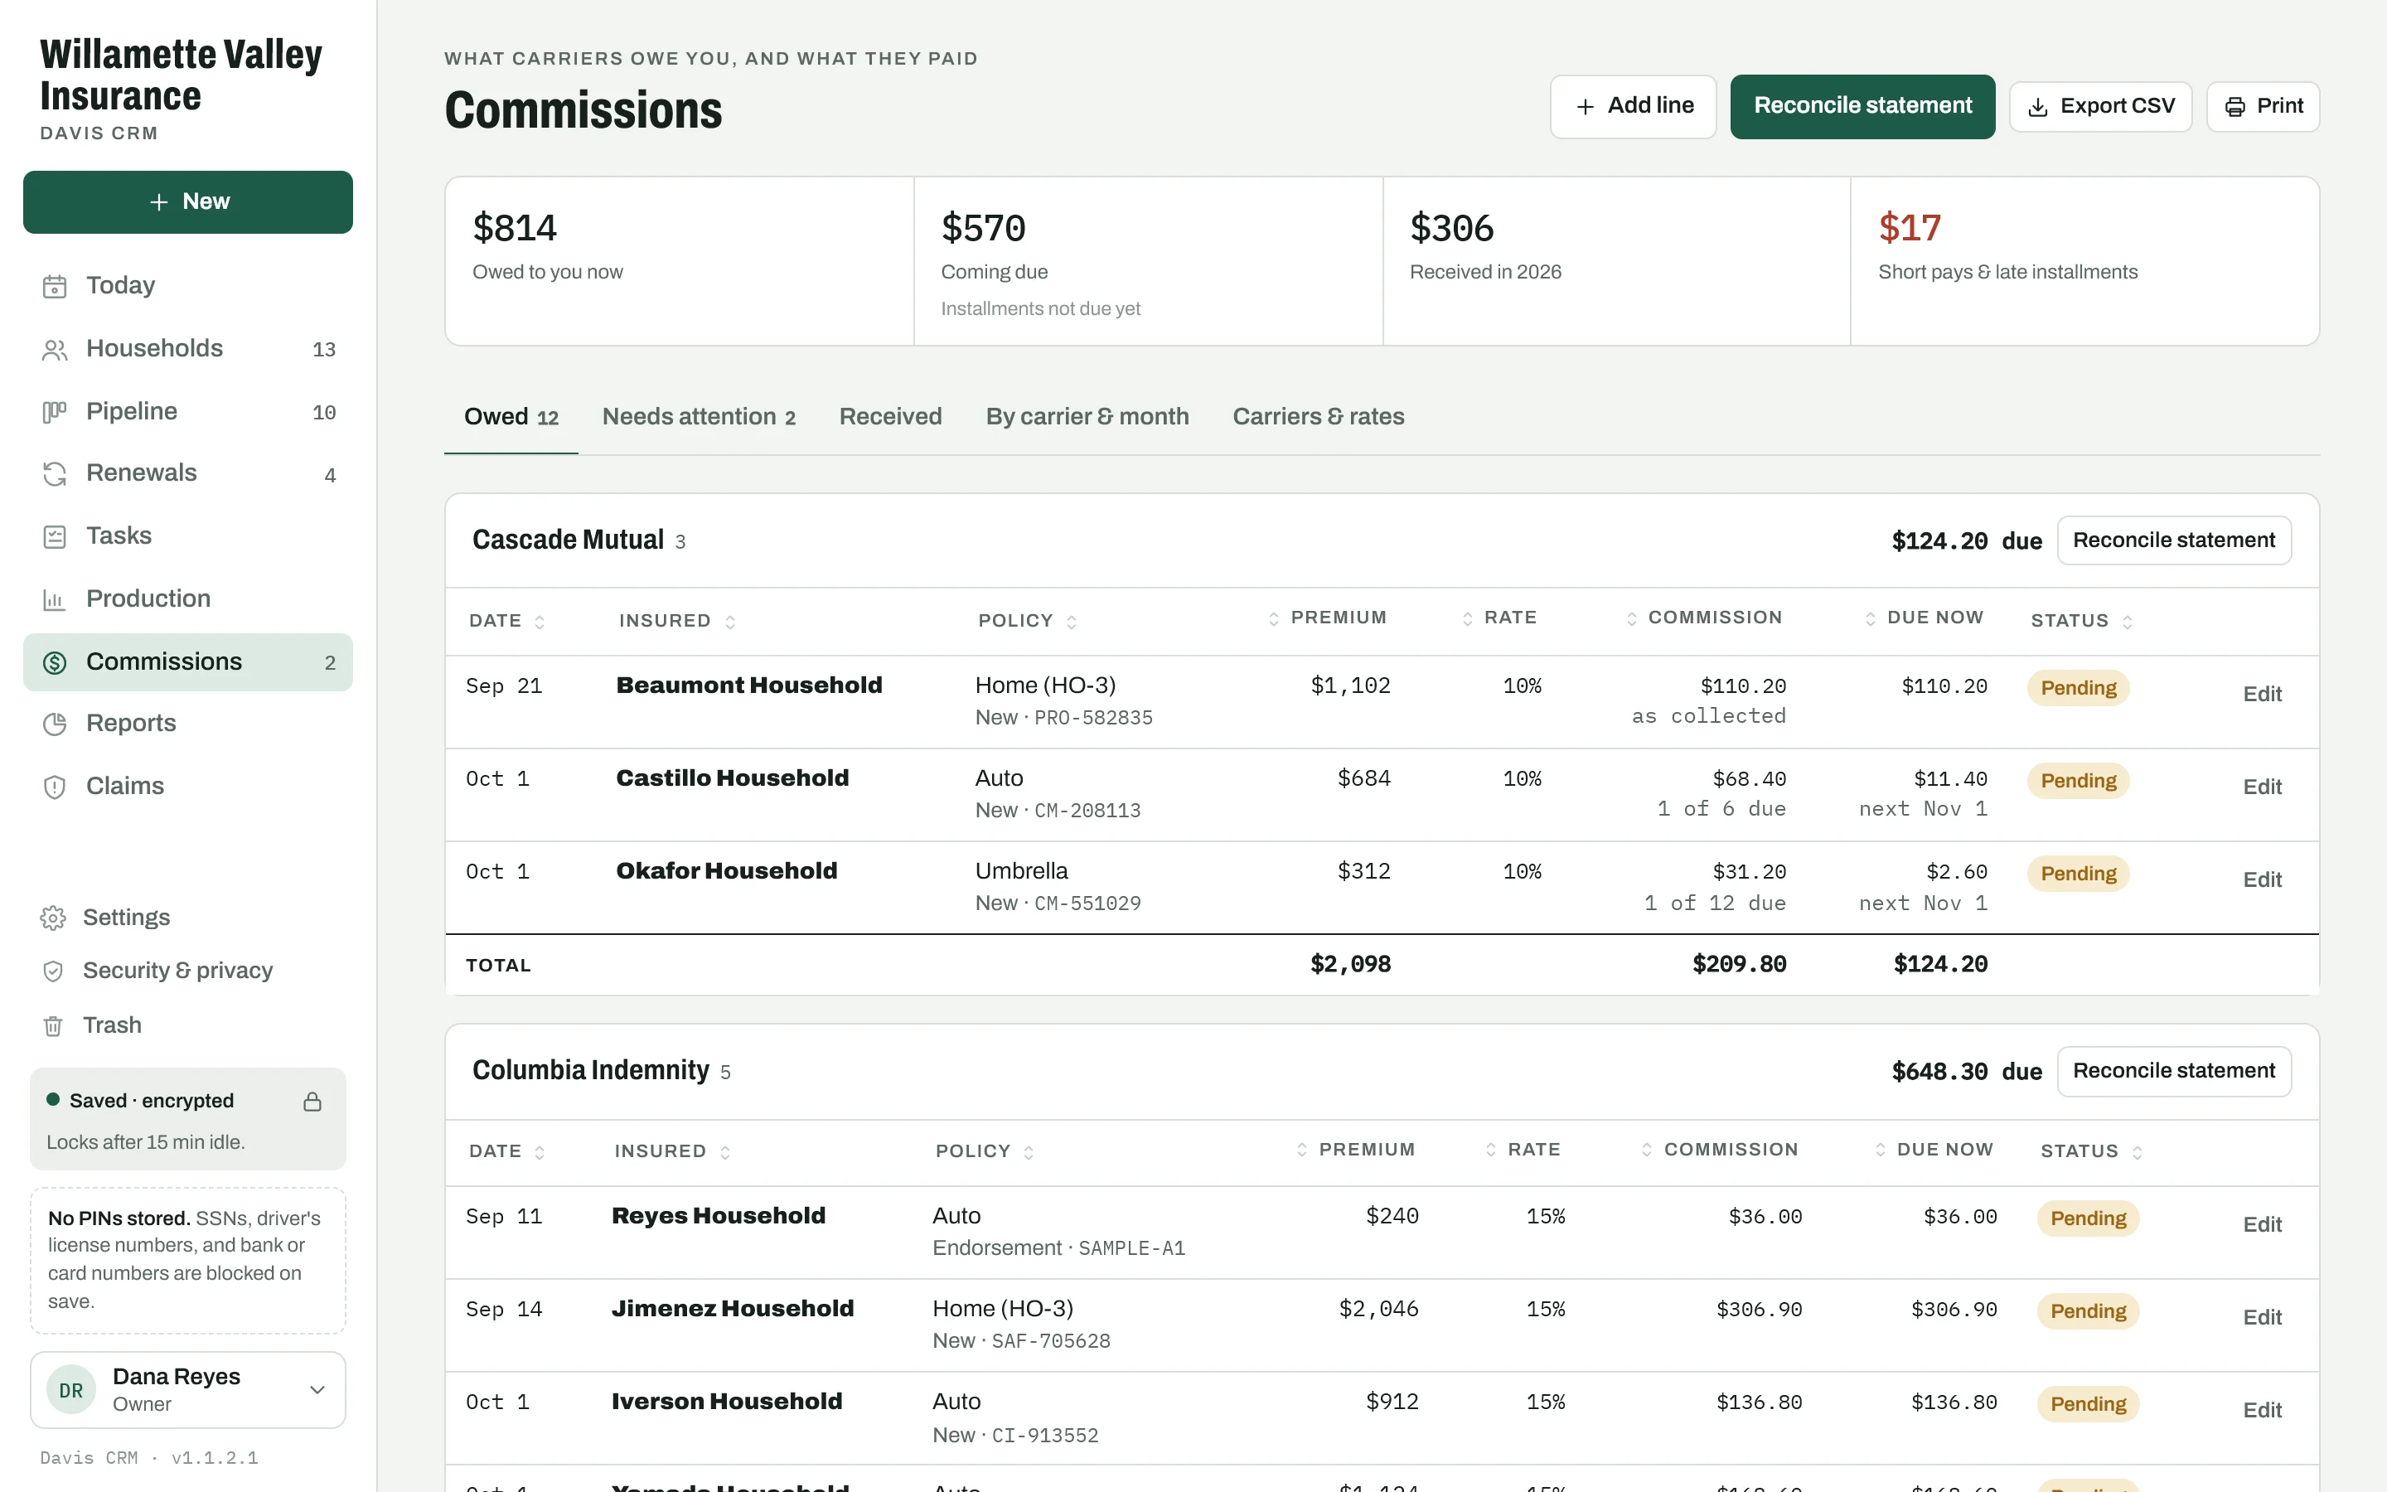Open the Castillo Household record
Viewport: 2387px width, 1492px height.
[732, 778]
